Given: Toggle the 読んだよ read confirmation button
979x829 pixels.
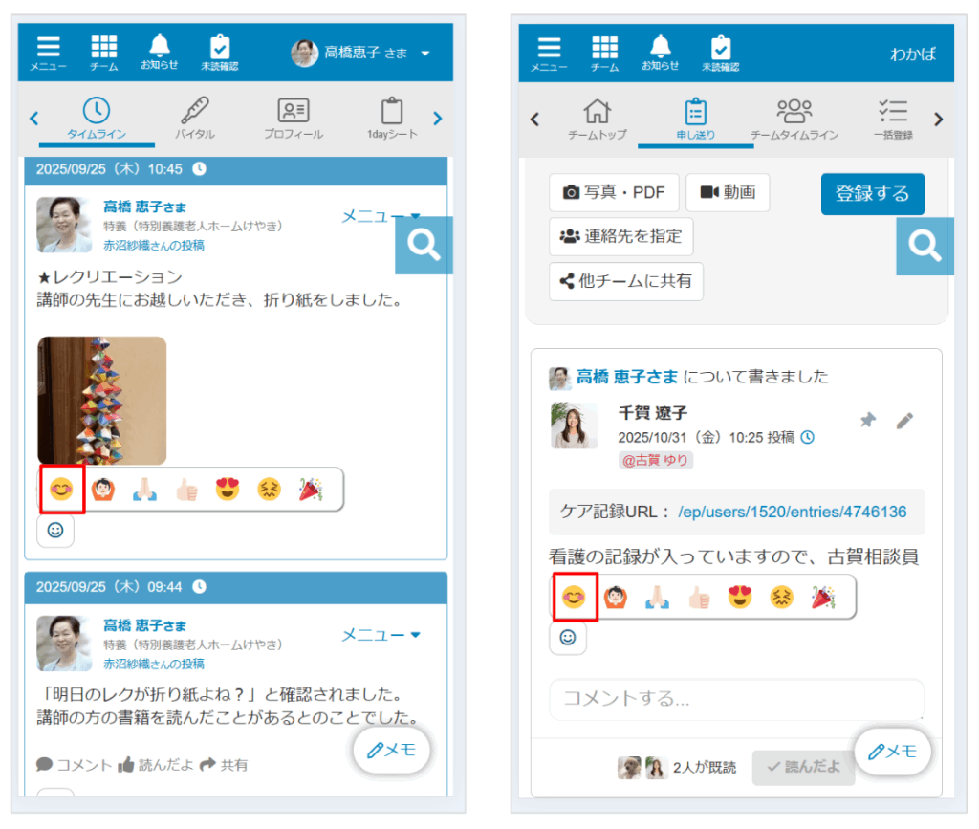Looking at the screenshot, I should [804, 767].
